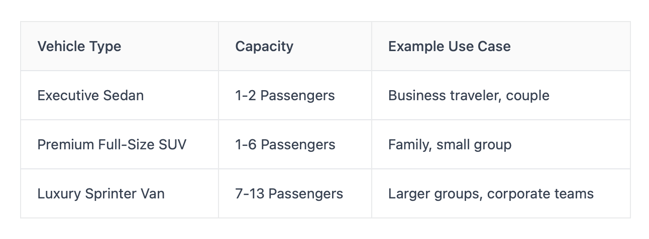Click the word "couple" in the table
649x239 pixels.
click(527, 96)
